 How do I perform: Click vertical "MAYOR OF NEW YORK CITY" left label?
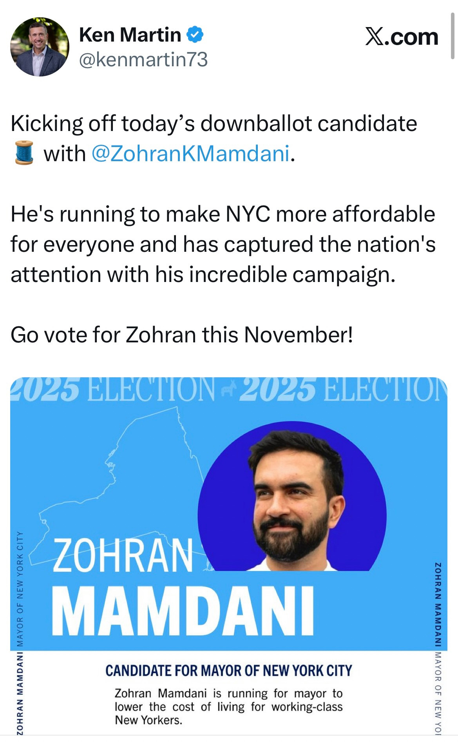(20, 588)
